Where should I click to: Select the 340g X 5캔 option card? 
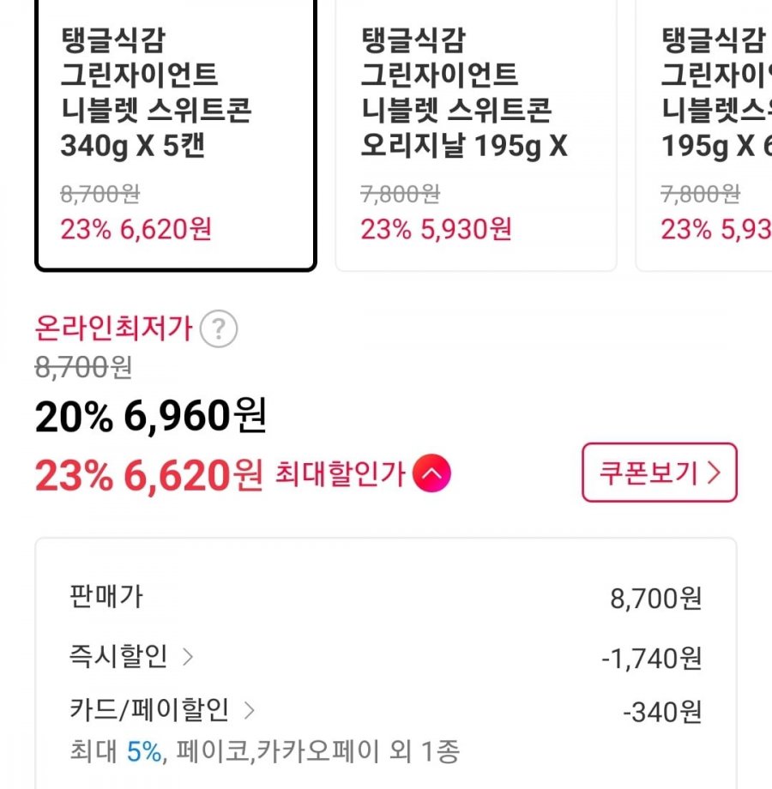pyautogui.click(x=175, y=133)
